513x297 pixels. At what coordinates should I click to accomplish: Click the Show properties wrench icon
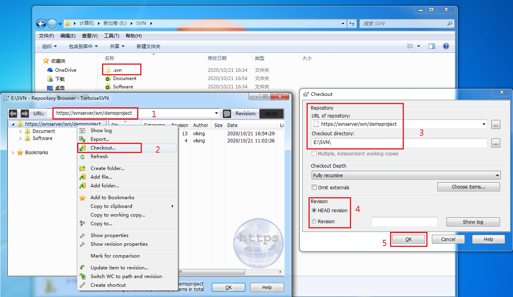(x=82, y=235)
